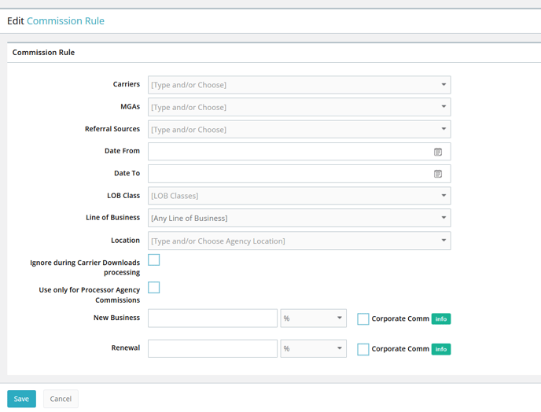This screenshot has width=541, height=412.
Task: Enable Ignore during Carrier Downloads processing checkbox
Action: (154, 259)
